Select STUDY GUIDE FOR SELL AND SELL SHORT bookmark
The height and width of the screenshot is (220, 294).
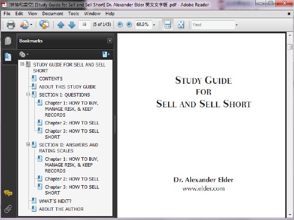[69, 68]
